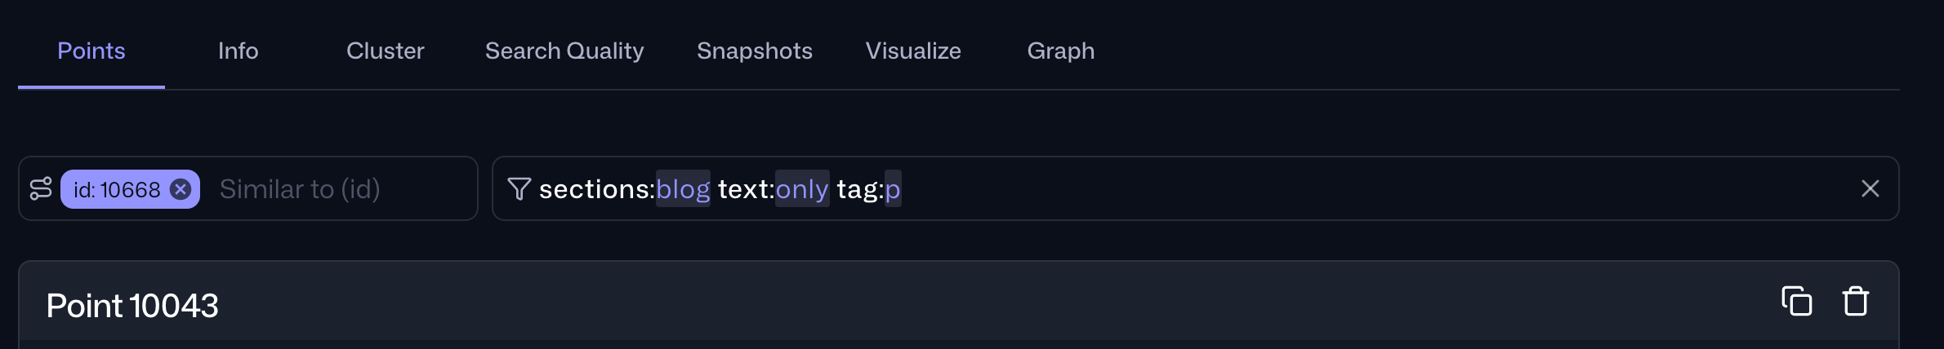Click empty area of the filter input
This screenshot has width=1944, height=349.
coord(1348,189)
